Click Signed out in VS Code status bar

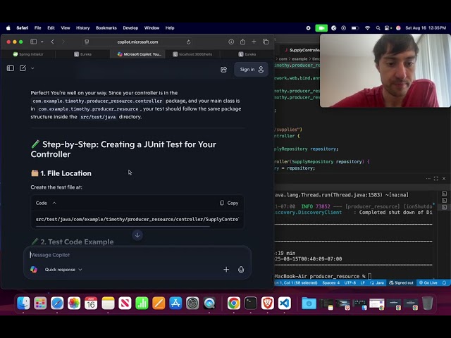[401, 283]
